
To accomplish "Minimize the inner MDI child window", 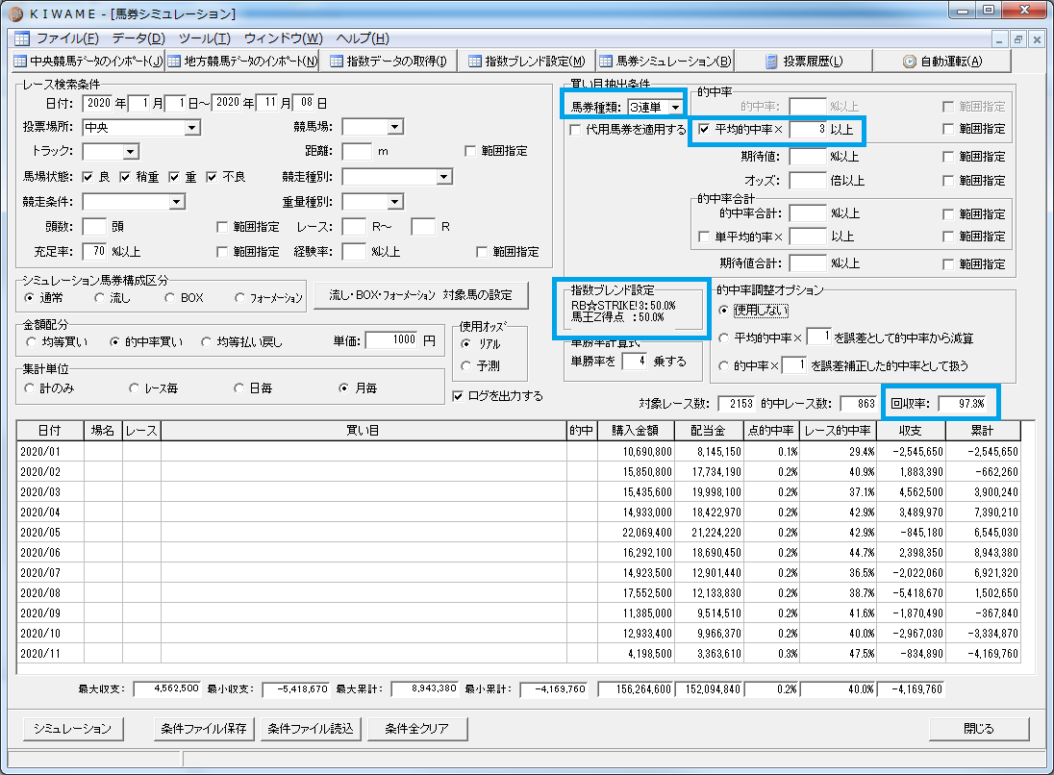I will (x=999, y=39).
